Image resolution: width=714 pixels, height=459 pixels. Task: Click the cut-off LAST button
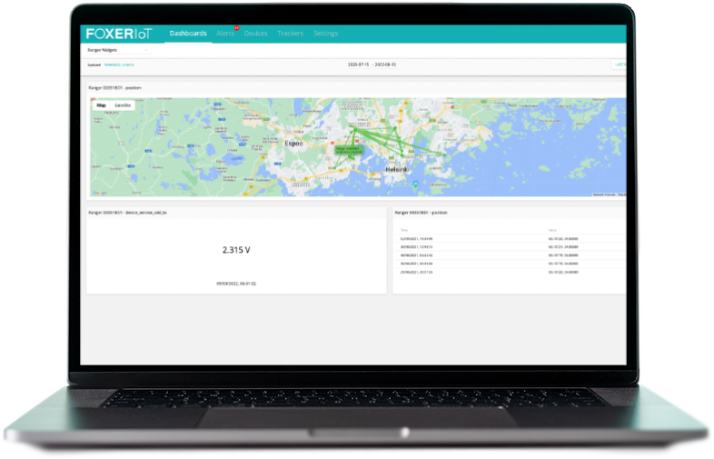(x=620, y=65)
